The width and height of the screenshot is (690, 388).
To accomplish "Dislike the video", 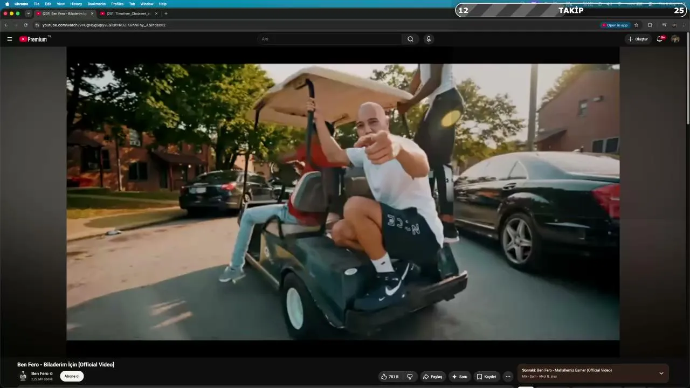I will [x=410, y=377].
